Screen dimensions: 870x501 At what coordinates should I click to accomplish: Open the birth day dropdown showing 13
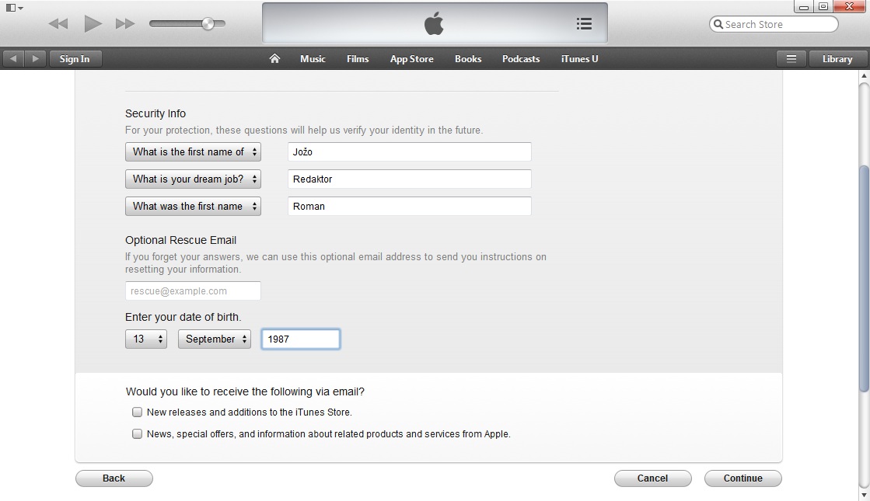145,339
